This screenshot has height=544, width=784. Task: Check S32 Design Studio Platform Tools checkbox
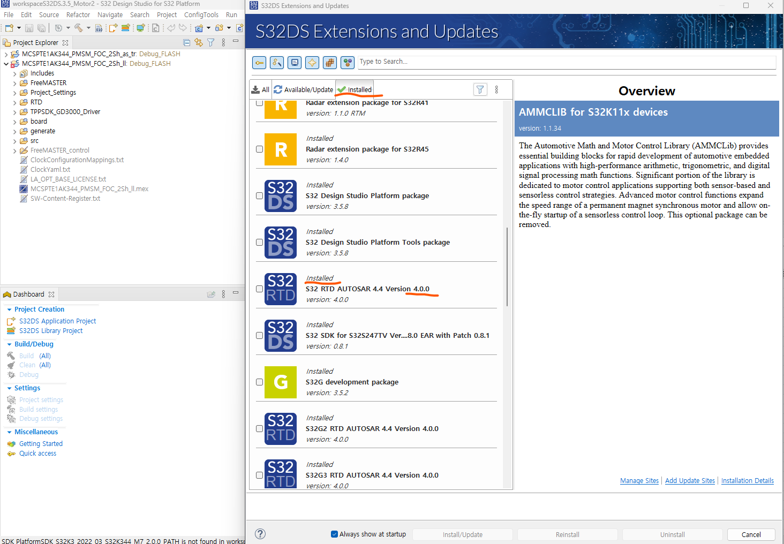260,243
